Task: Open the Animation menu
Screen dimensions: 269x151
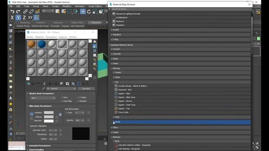Action: 80,6
